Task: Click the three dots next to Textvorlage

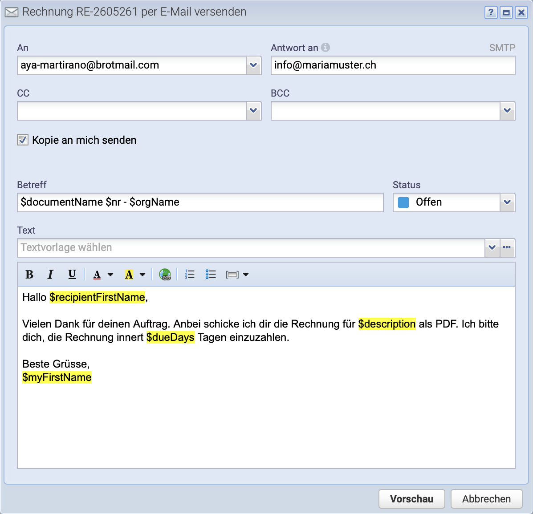Action: click(507, 248)
